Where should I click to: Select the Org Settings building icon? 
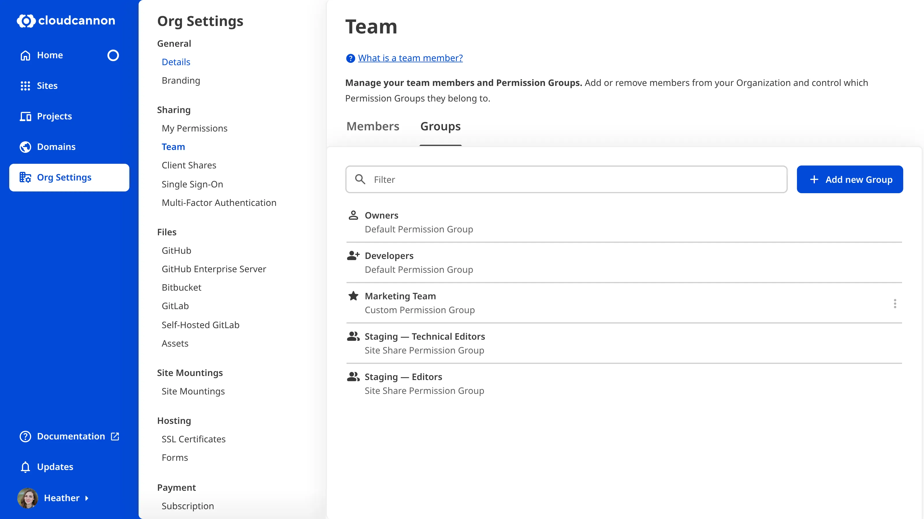coord(25,177)
